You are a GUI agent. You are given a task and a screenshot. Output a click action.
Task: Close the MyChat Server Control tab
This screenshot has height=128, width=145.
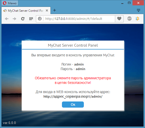(47, 10)
